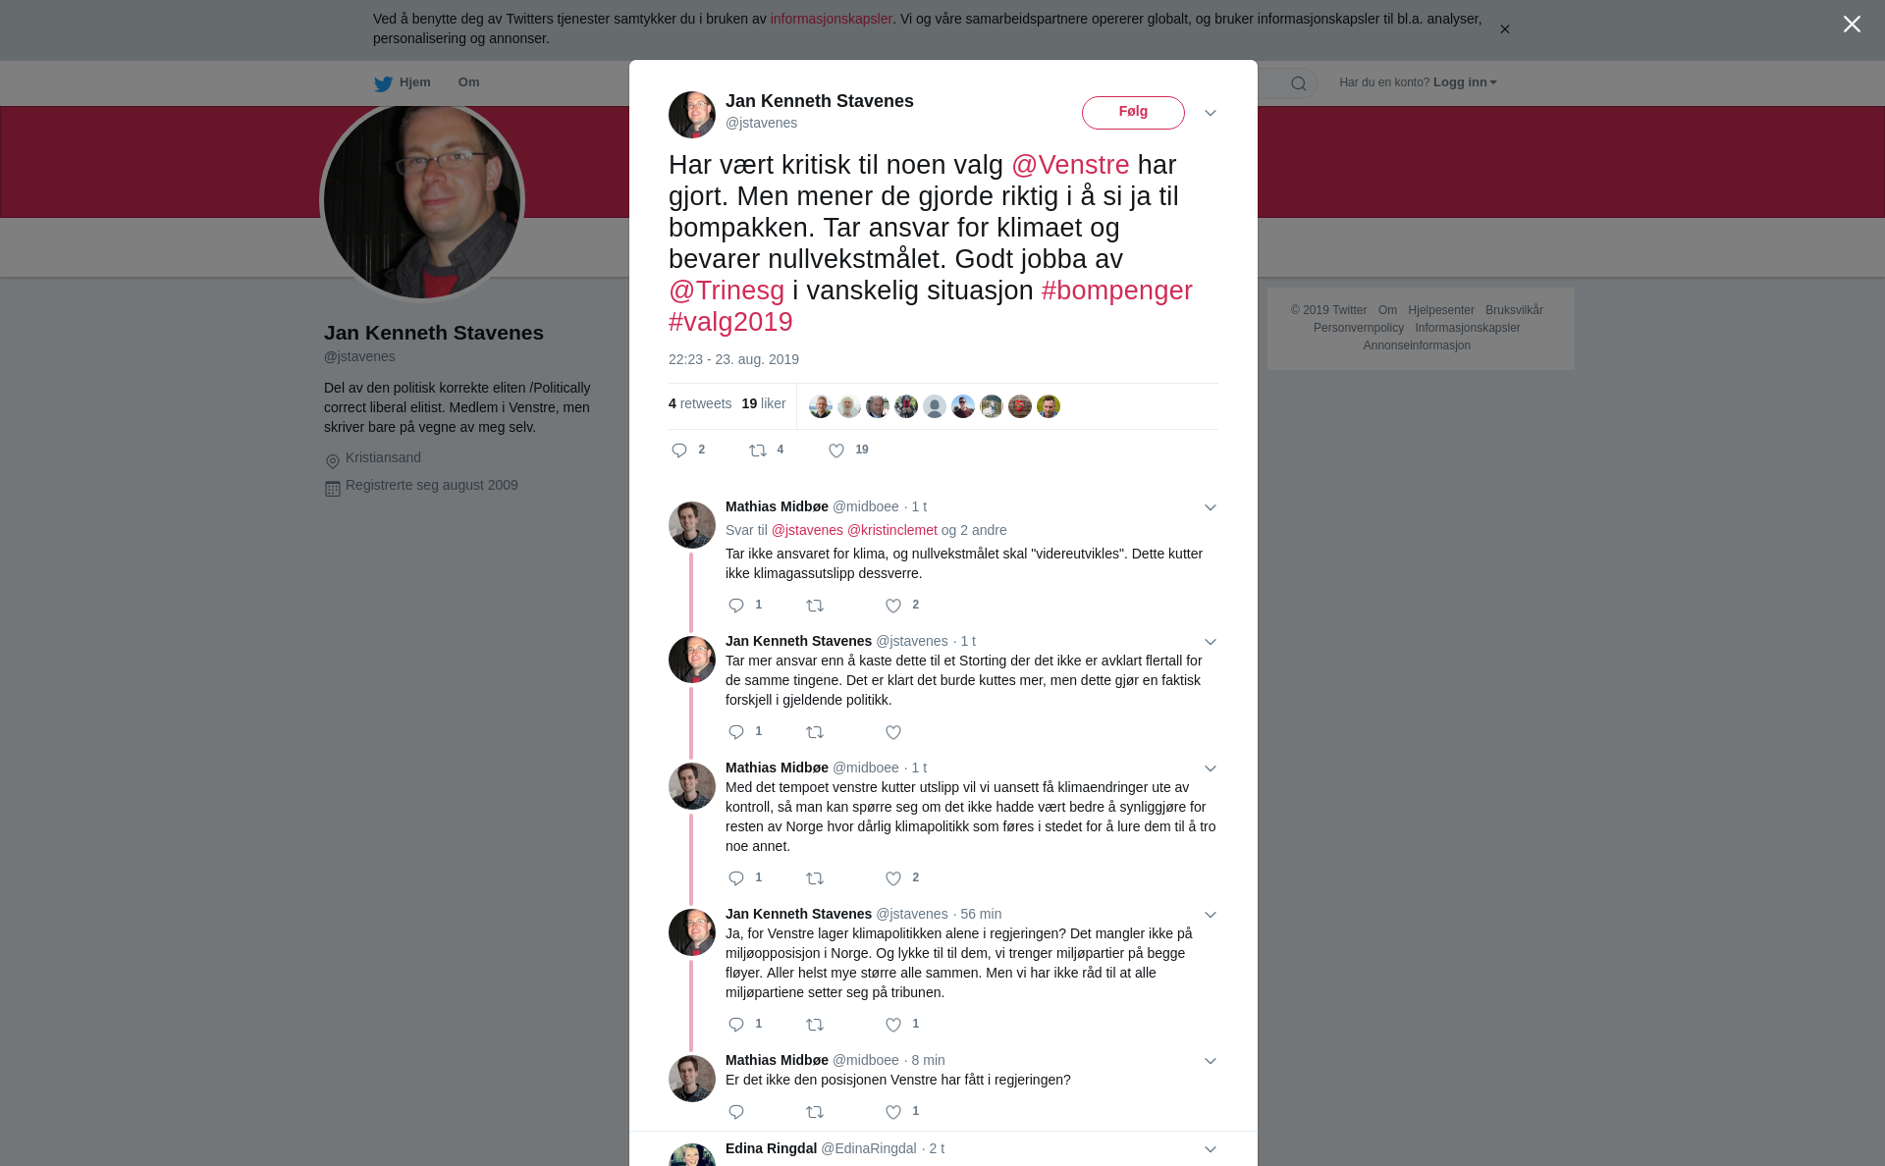Open the #bompenger hashtag link
This screenshot has width=1885, height=1166.
click(1116, 291)
